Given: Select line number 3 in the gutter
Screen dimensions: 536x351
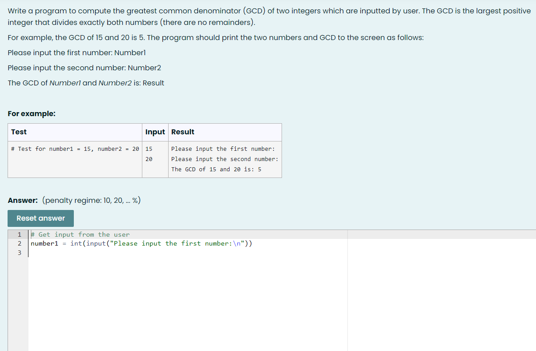Looking at the screenshot, I should [20, 252].
